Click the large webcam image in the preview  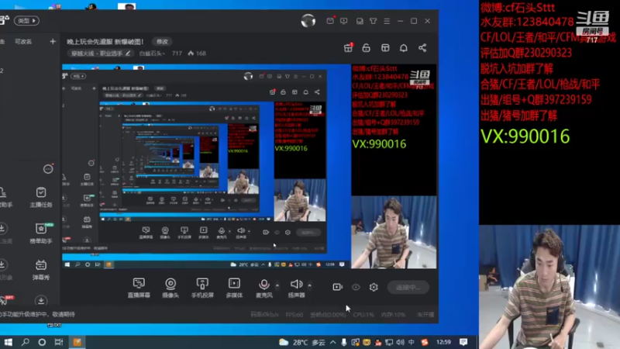394,232
